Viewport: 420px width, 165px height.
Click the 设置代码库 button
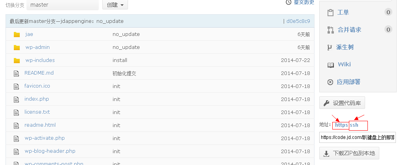(x=342, y=103)
